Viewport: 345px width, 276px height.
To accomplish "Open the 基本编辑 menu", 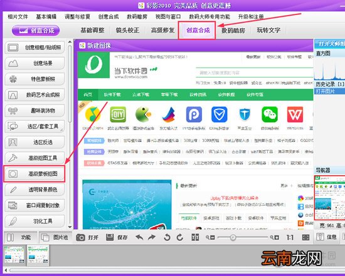I will (46, 17).
